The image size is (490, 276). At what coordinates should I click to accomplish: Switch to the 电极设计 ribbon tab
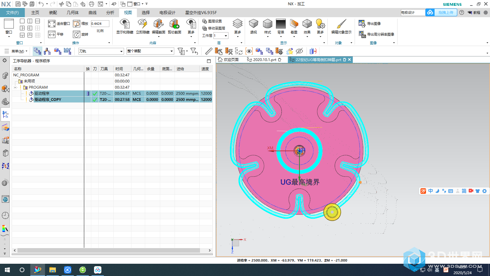click(x=168, y=13)
